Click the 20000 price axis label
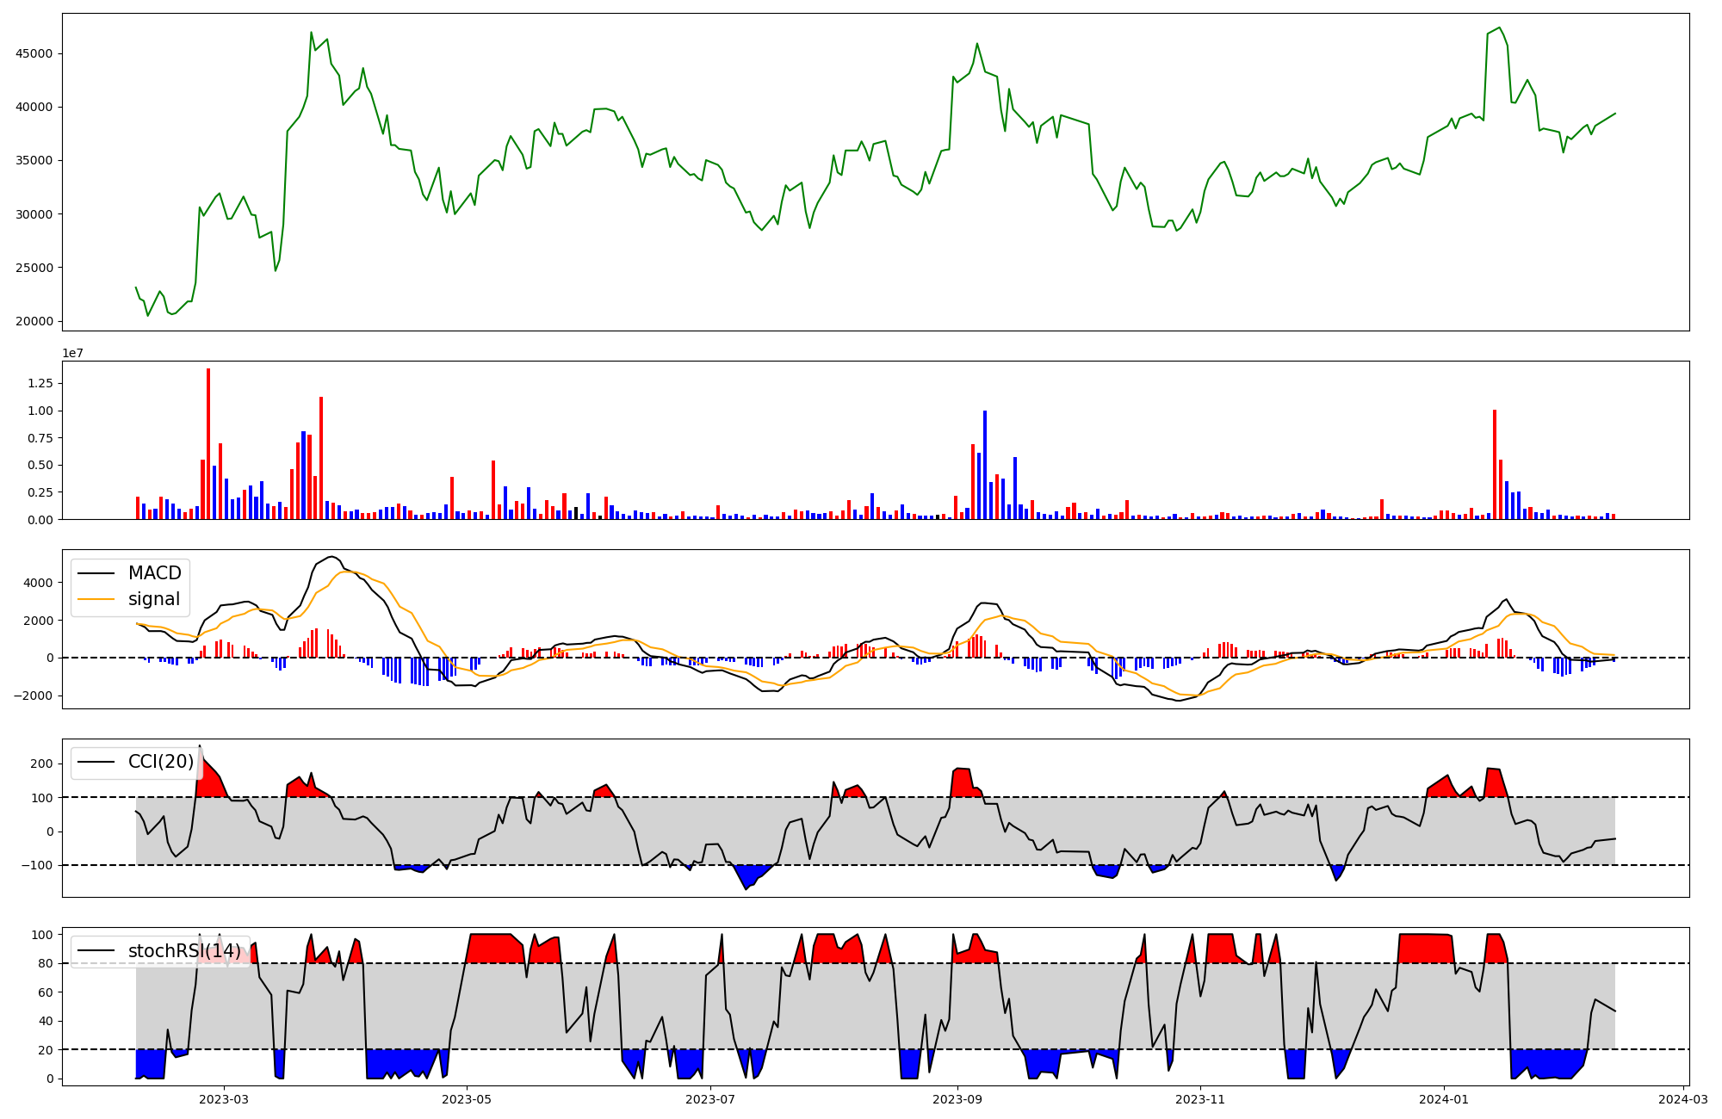 (34, 321)
